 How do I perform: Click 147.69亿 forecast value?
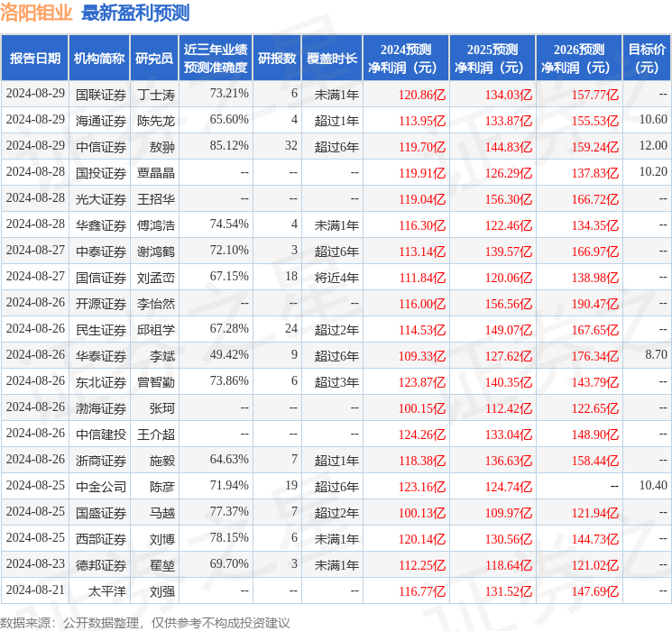(595, 591)
